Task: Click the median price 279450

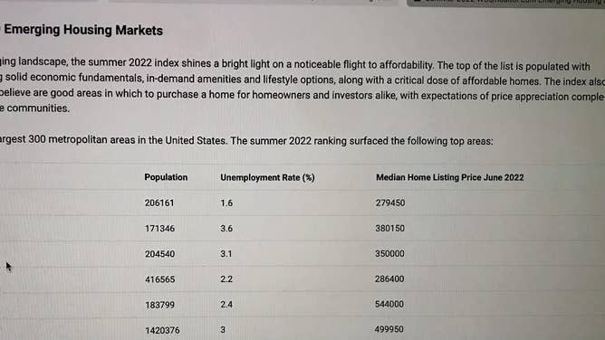Action: pos(390,203)
